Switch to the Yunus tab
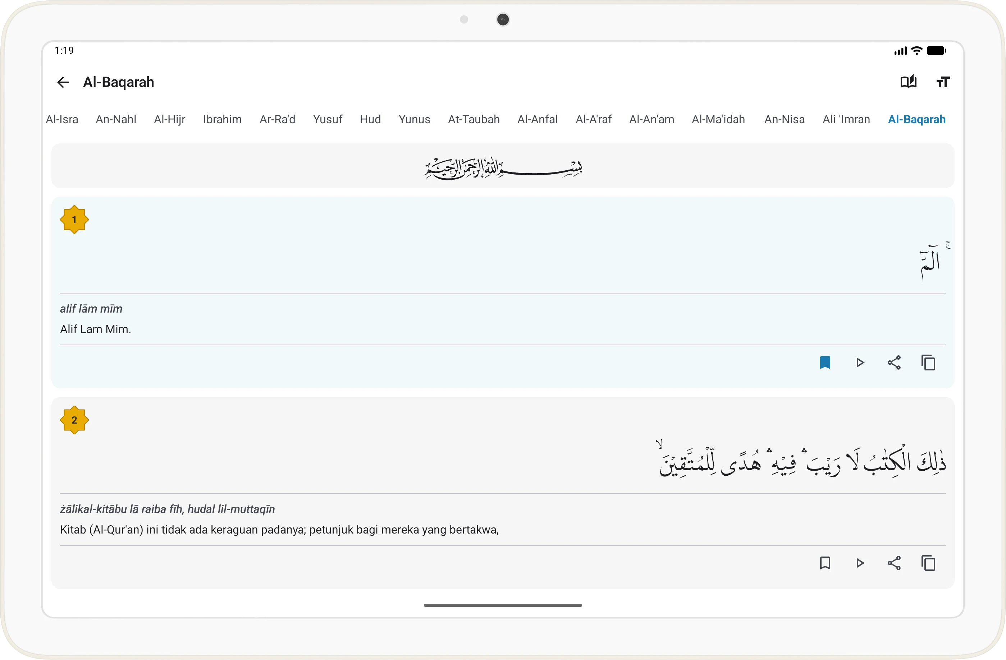Screen dimensions: 1006x660 414,120
